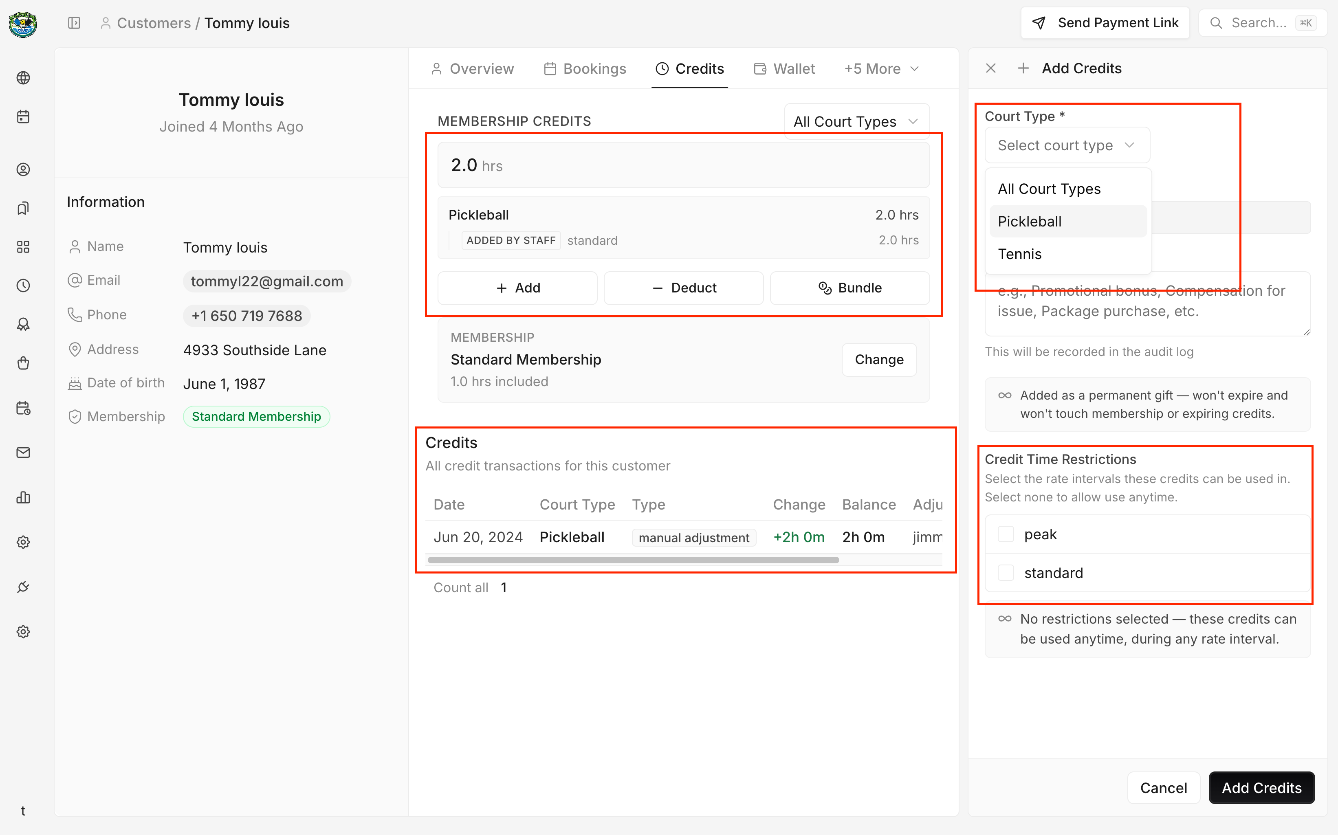Click the tommyl22@gmail.com email chip
The height and width of the screenshot is (835, 1338).
click(267, 281)
